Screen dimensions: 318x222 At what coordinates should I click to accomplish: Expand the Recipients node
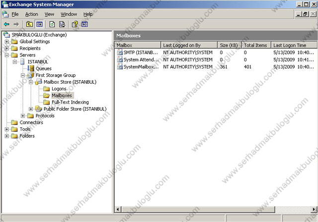6,49
